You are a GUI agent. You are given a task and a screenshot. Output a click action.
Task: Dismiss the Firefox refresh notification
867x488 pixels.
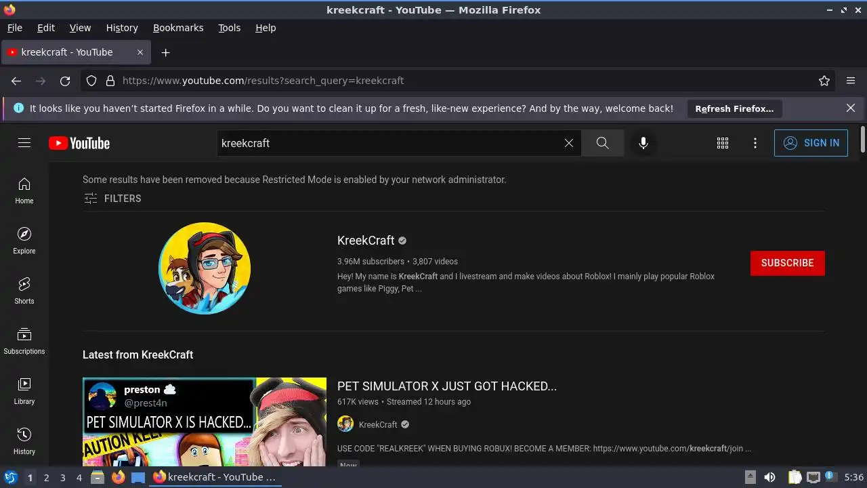pos(851,108)
